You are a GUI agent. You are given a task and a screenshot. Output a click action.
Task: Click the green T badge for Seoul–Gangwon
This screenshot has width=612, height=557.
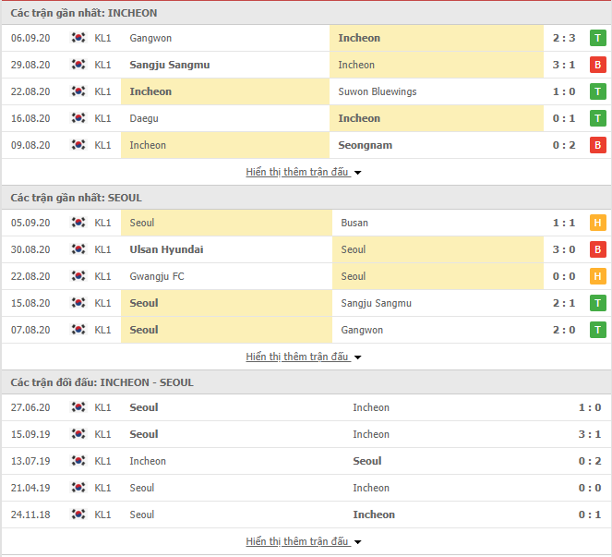(597, 330)
